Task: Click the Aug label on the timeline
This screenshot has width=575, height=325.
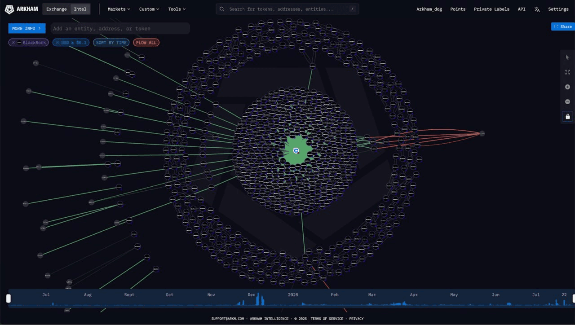Action: pos(88,295)
